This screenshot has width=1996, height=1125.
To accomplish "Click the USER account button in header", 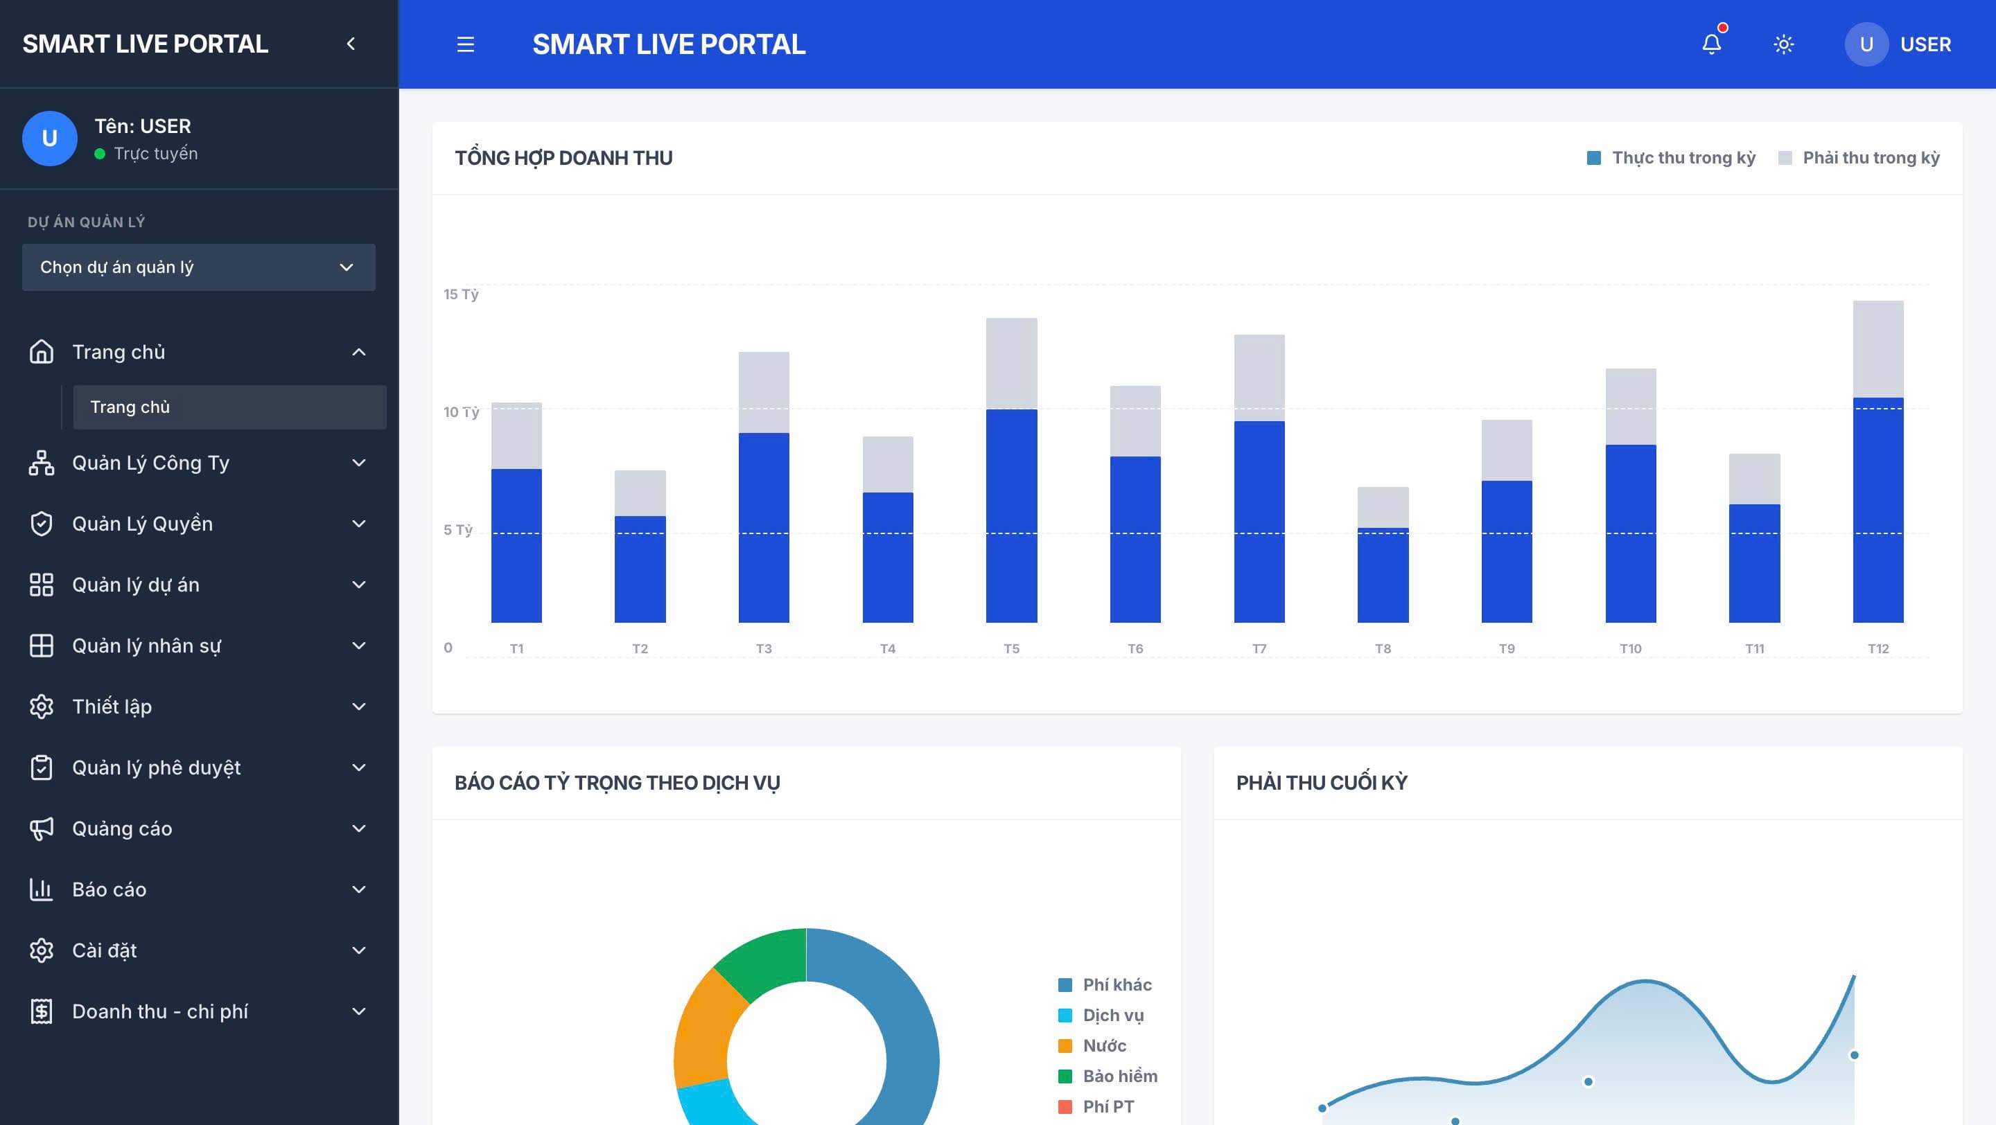I will [1898, 44].
